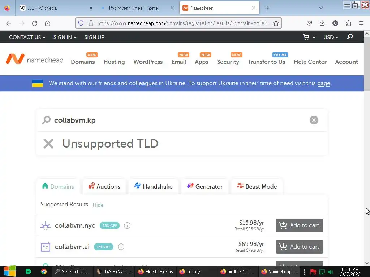Image resolution: width=370 pixels, height=277 pixels.
Task: Open the Hosting navigation menu
Action: coord(114,62)
